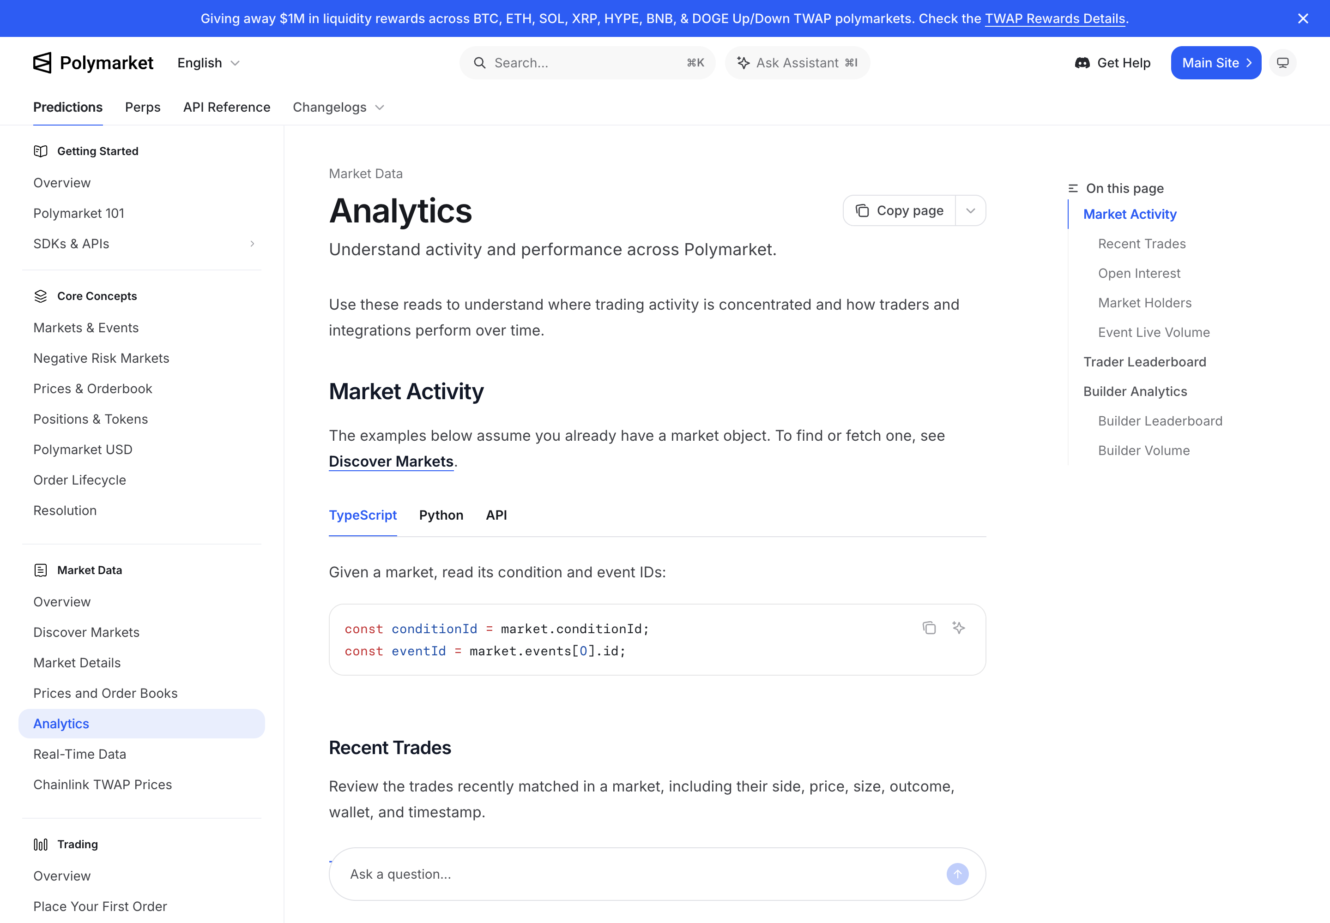Open the API Reference tab

pos(227,108)
